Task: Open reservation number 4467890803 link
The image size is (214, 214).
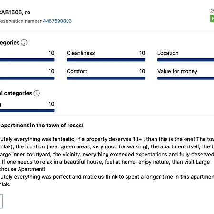Action: (x=58, y=21)
